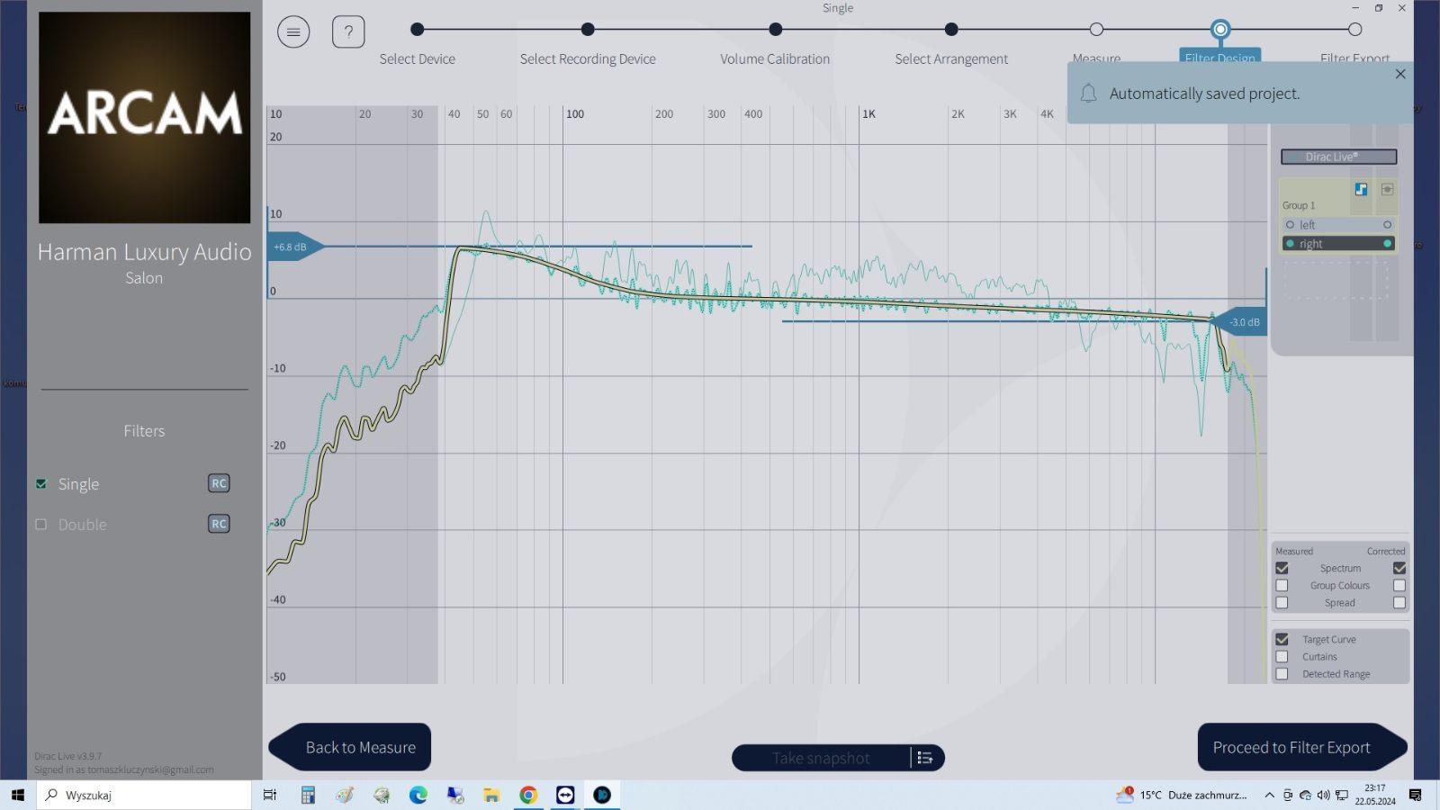Open the paint palette app on taskbar

(345, 796)
